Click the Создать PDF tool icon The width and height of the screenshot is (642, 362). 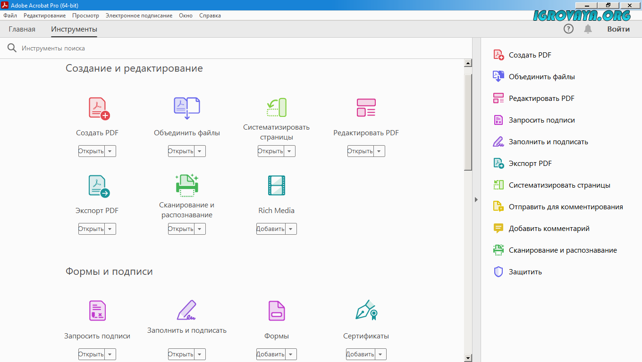click(99, 108)
